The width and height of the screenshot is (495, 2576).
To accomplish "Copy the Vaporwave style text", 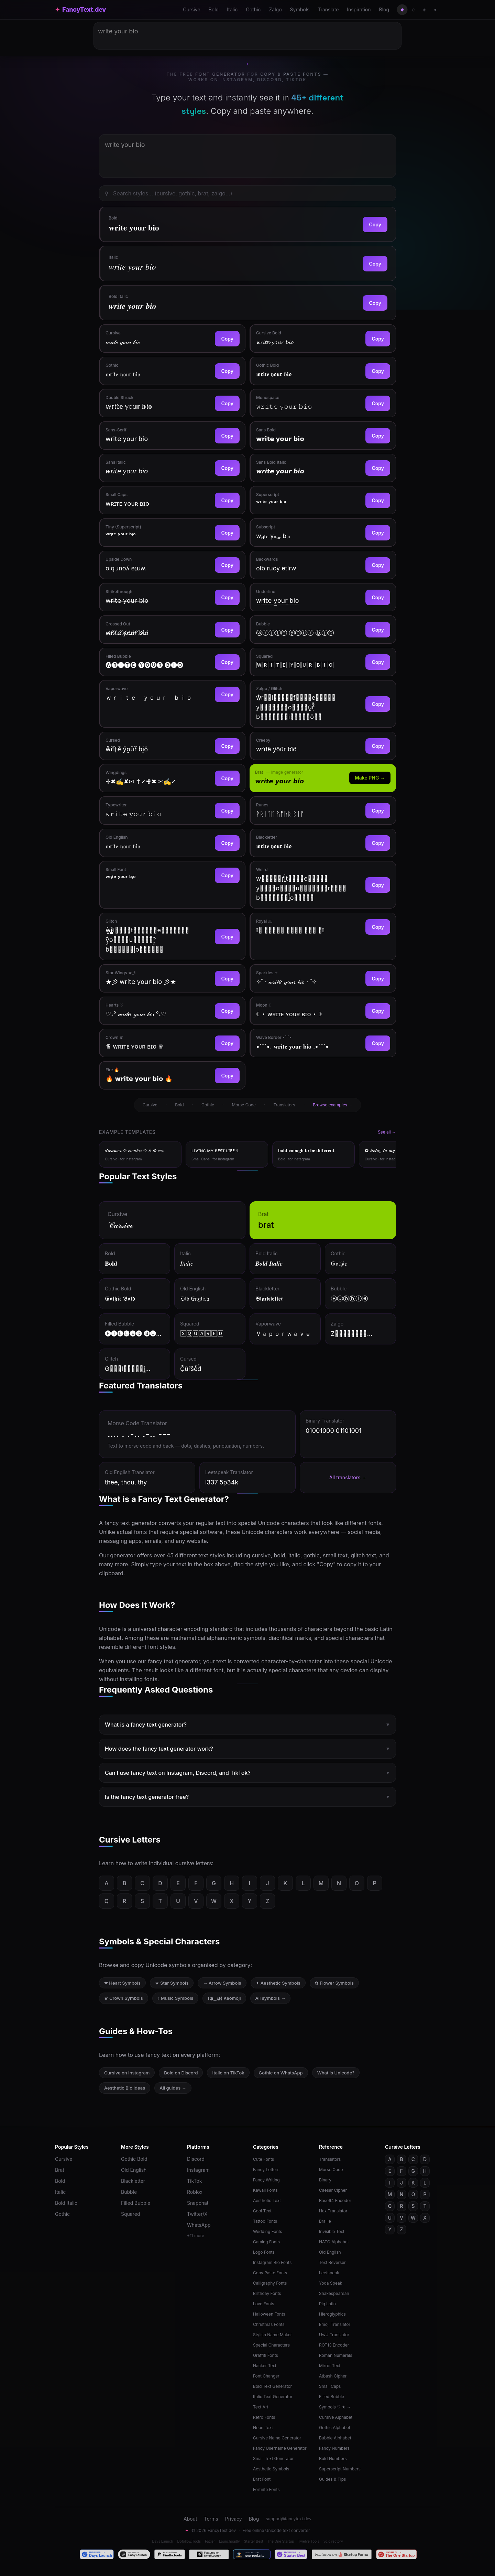I will point(227,694).
